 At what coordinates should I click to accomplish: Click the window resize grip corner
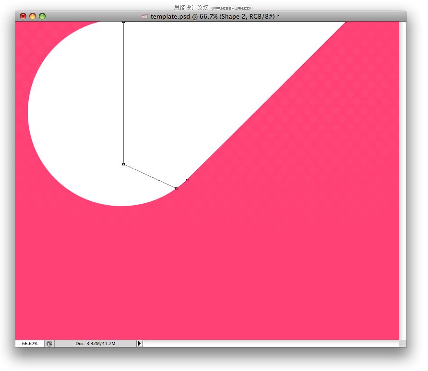(x=403, y=344)
